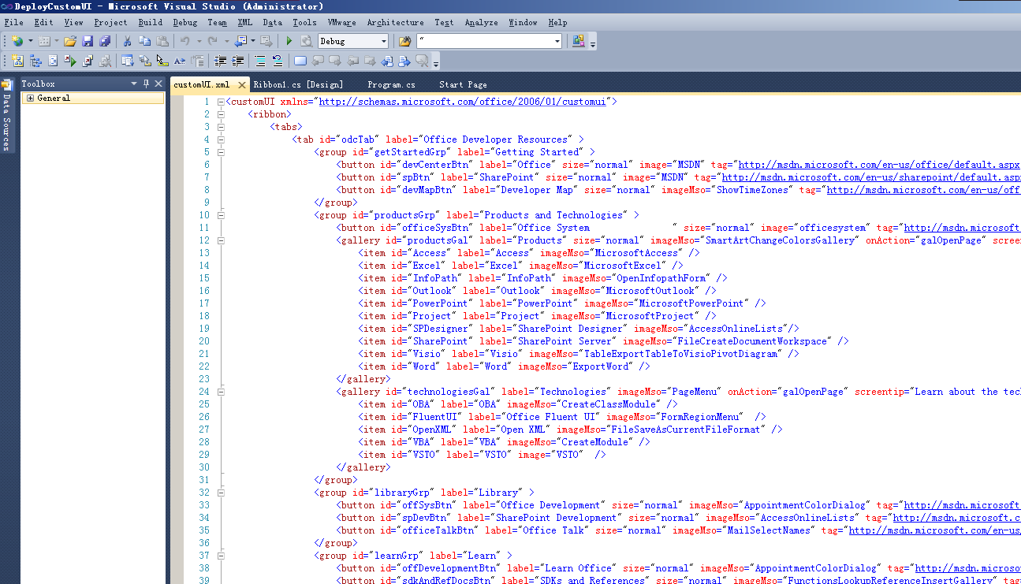Open the XML menu

click(x=245, y=22)
